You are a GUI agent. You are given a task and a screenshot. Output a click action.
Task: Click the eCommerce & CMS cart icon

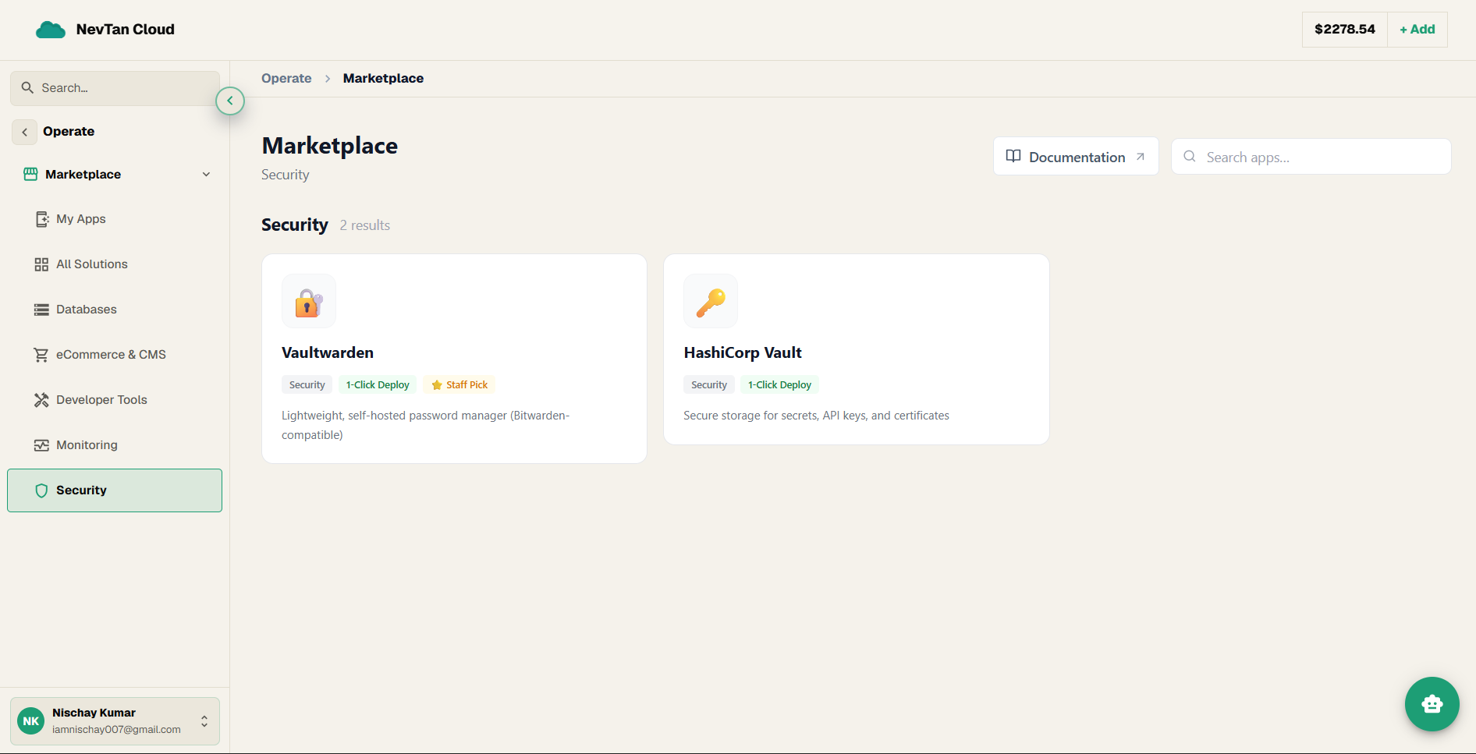point(41,355)
